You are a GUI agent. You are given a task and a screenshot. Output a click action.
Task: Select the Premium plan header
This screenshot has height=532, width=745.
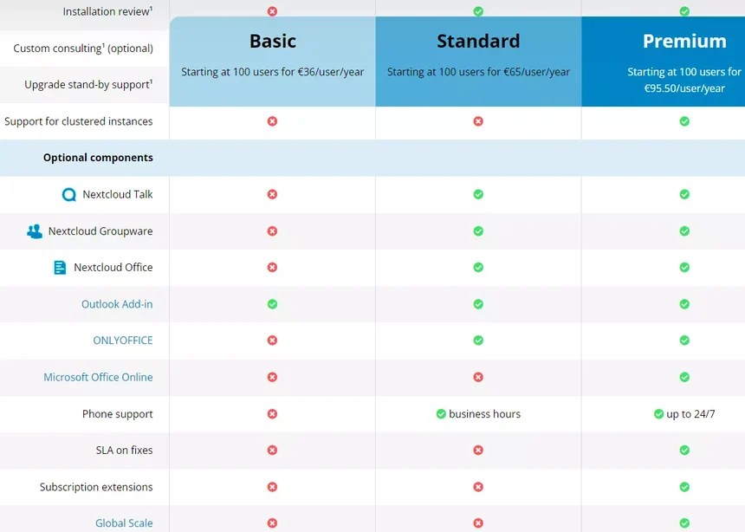[685, 41]
